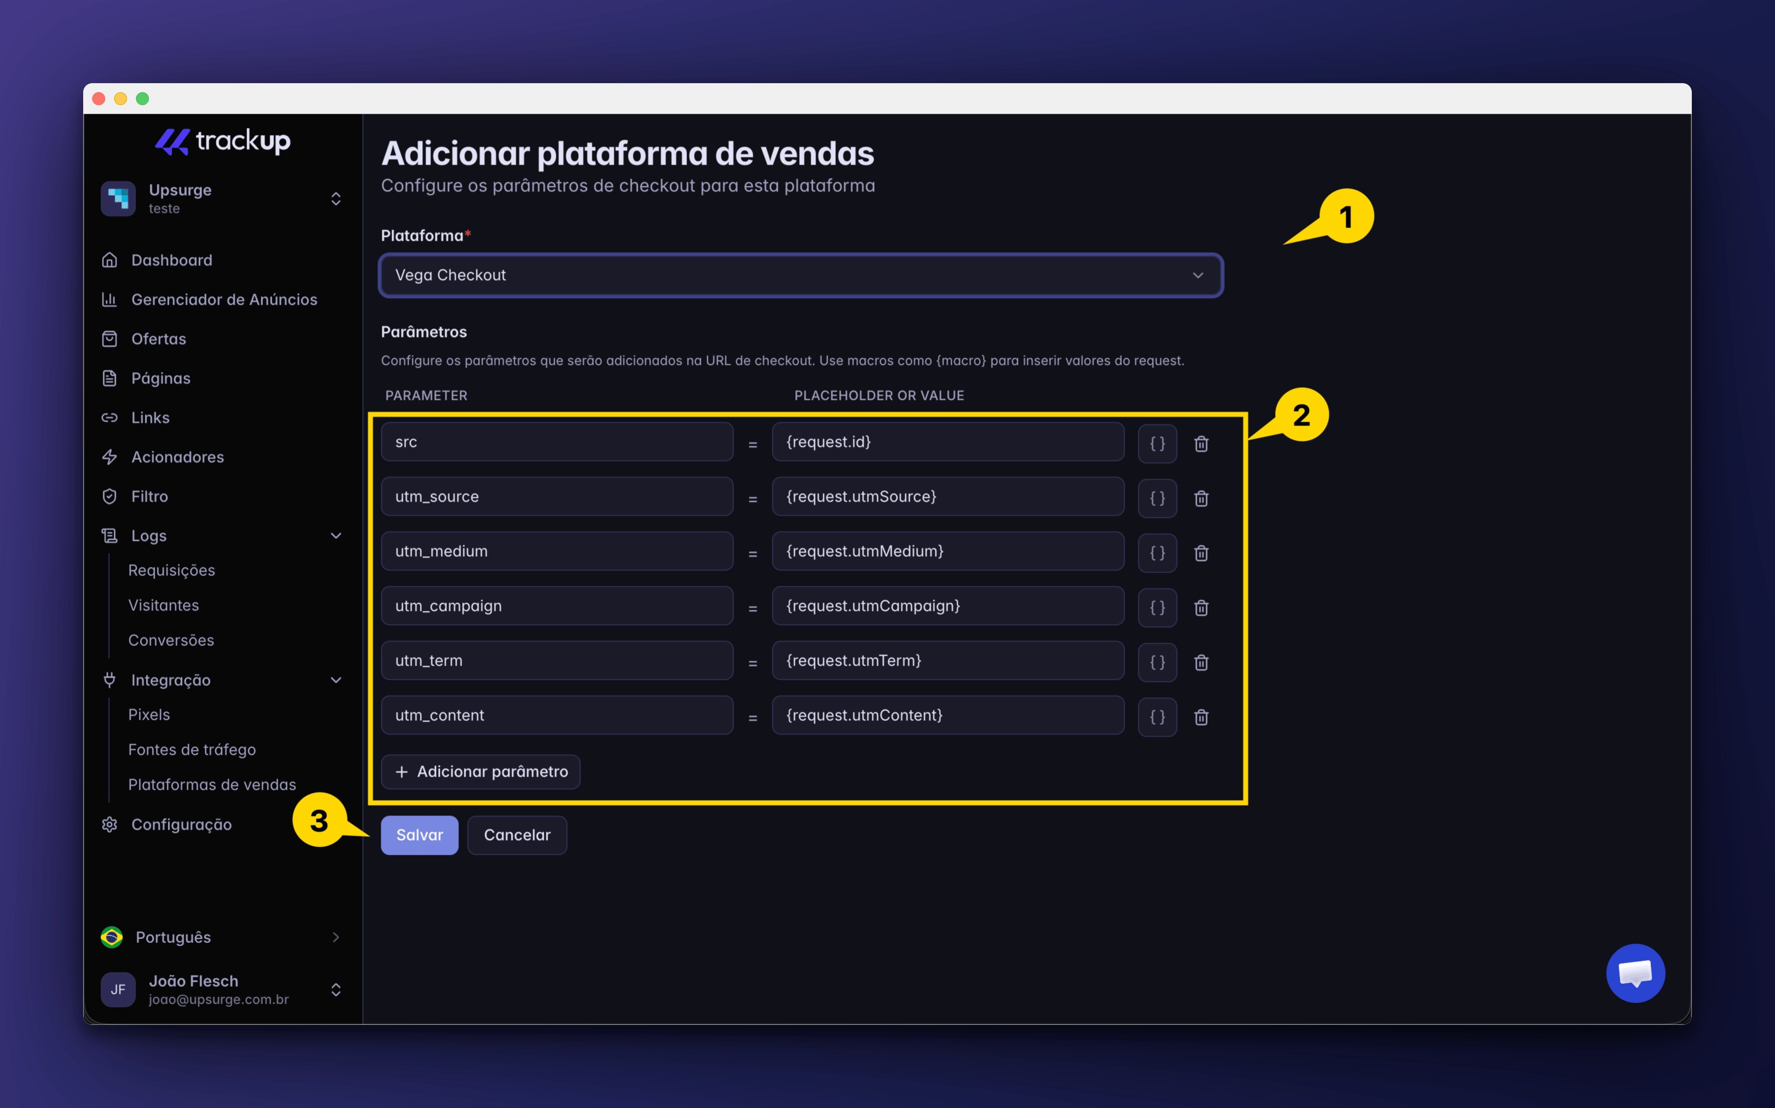Open the chat support bubble
Image resolution: width=1775 pixels, height=1108 pixels.
(1635, 973)
